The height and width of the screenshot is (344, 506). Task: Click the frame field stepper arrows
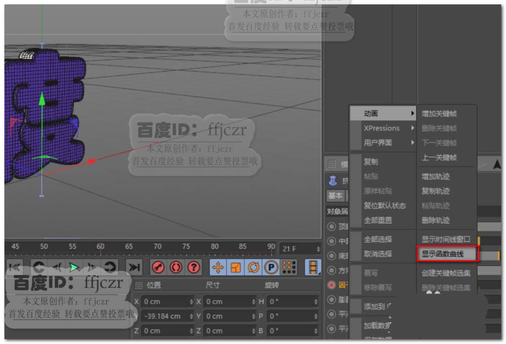click(x=318, y=249)
